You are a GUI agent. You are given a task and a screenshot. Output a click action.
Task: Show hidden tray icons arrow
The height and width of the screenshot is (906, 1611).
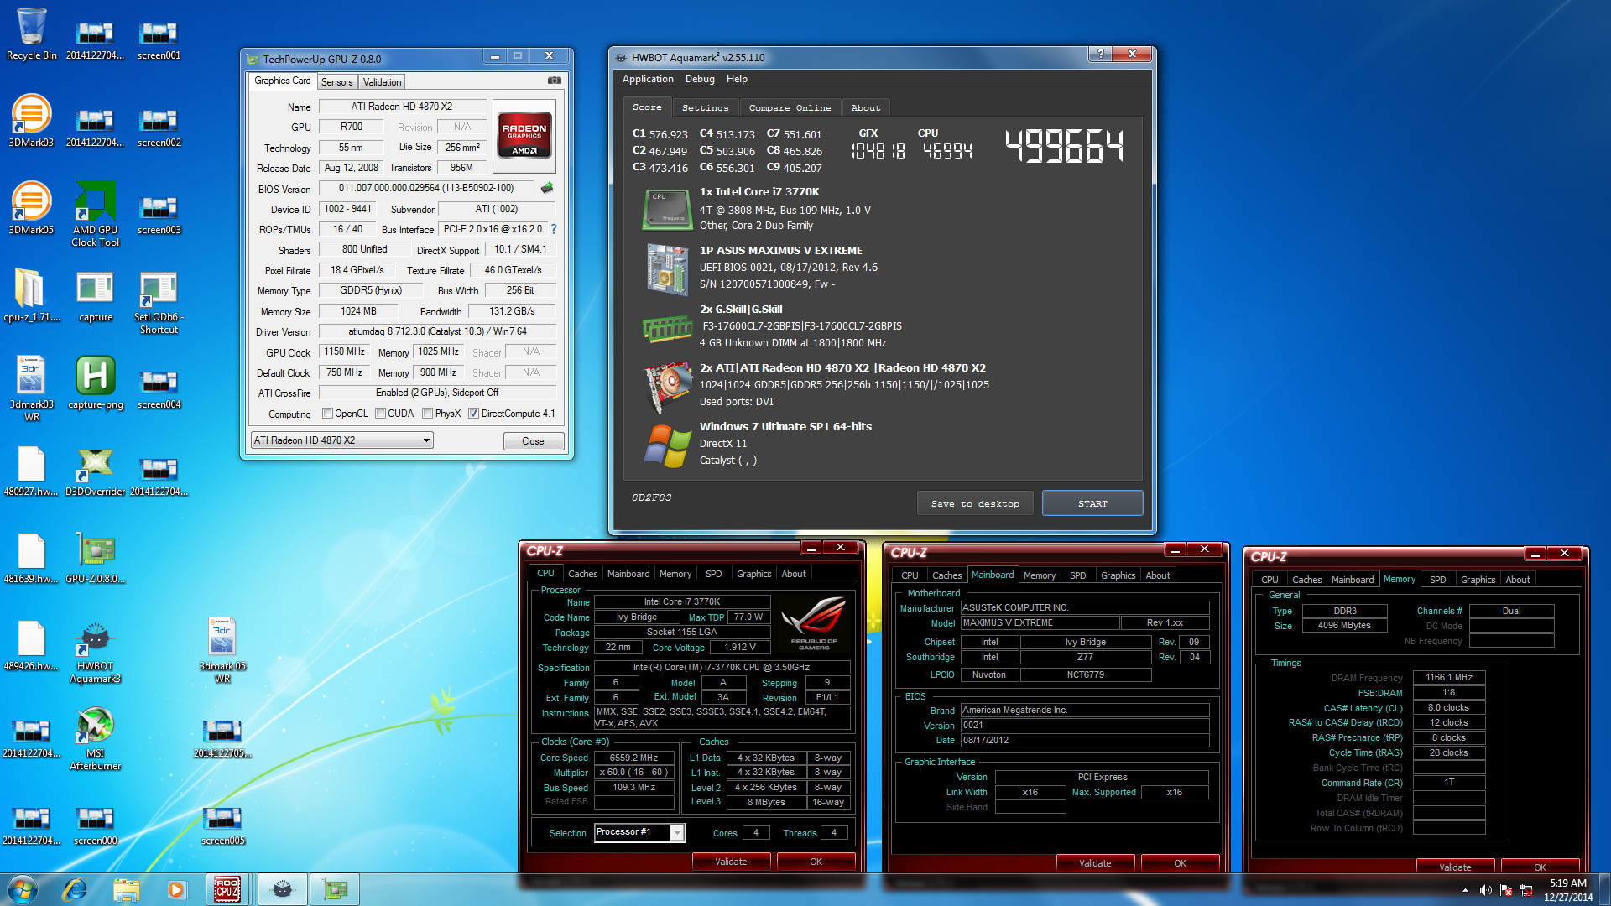(x=1465, y=890)
